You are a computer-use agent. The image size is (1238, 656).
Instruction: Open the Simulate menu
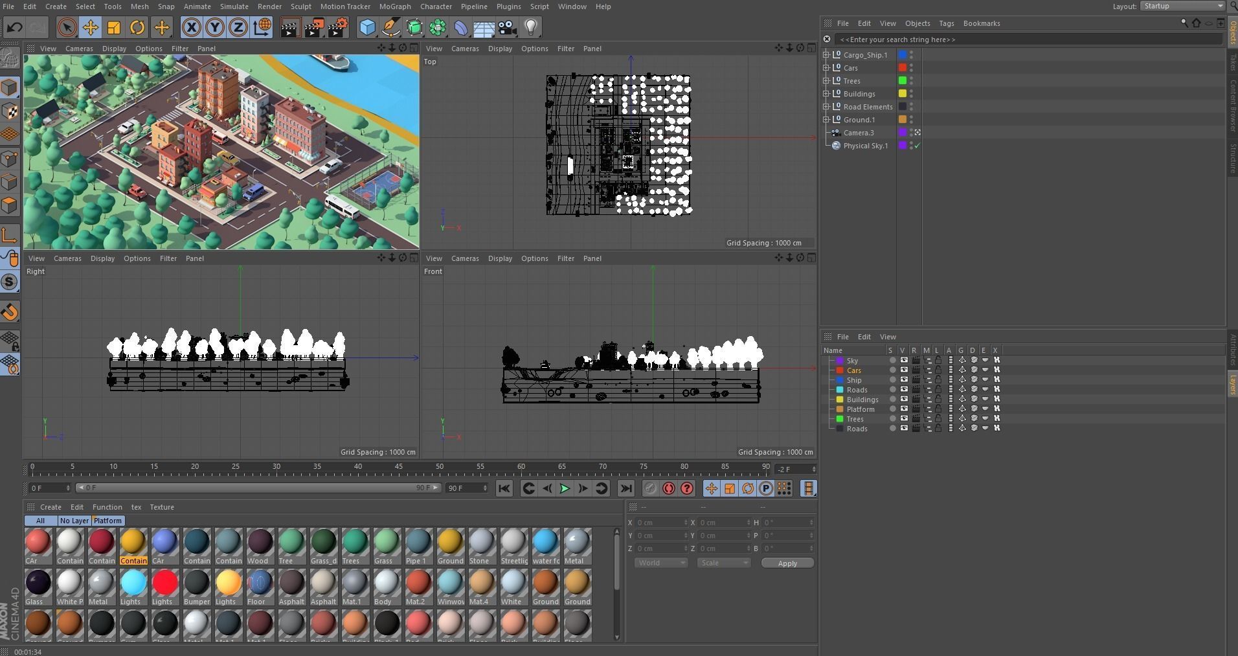[234, 6]
